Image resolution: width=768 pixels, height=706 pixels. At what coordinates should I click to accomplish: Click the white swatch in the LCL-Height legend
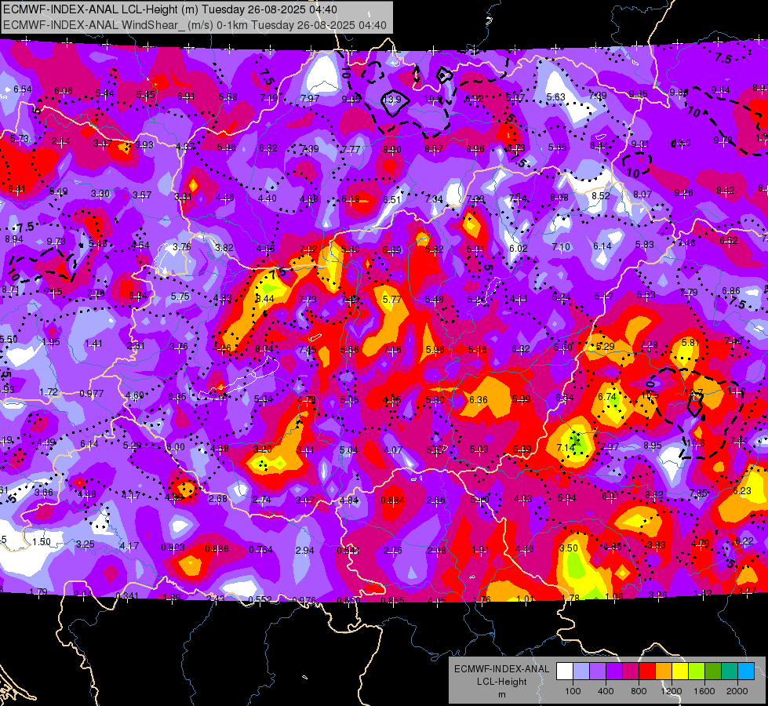click(565, 671)
